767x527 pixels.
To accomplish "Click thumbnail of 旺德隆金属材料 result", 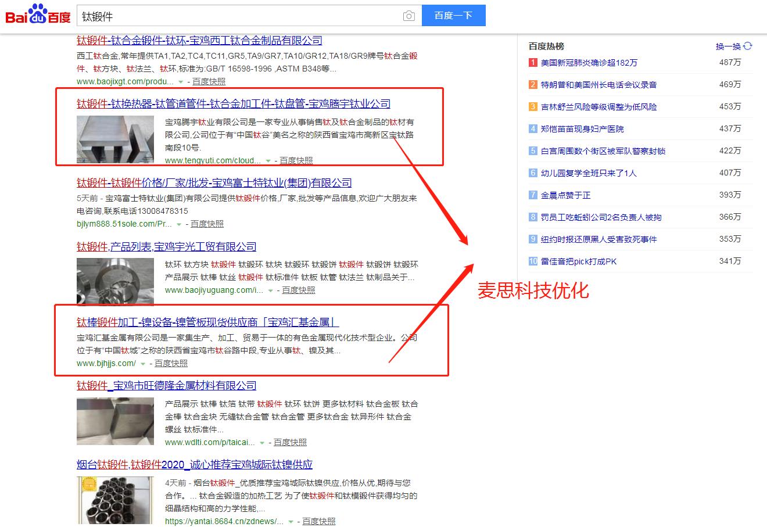I will 115,421.
